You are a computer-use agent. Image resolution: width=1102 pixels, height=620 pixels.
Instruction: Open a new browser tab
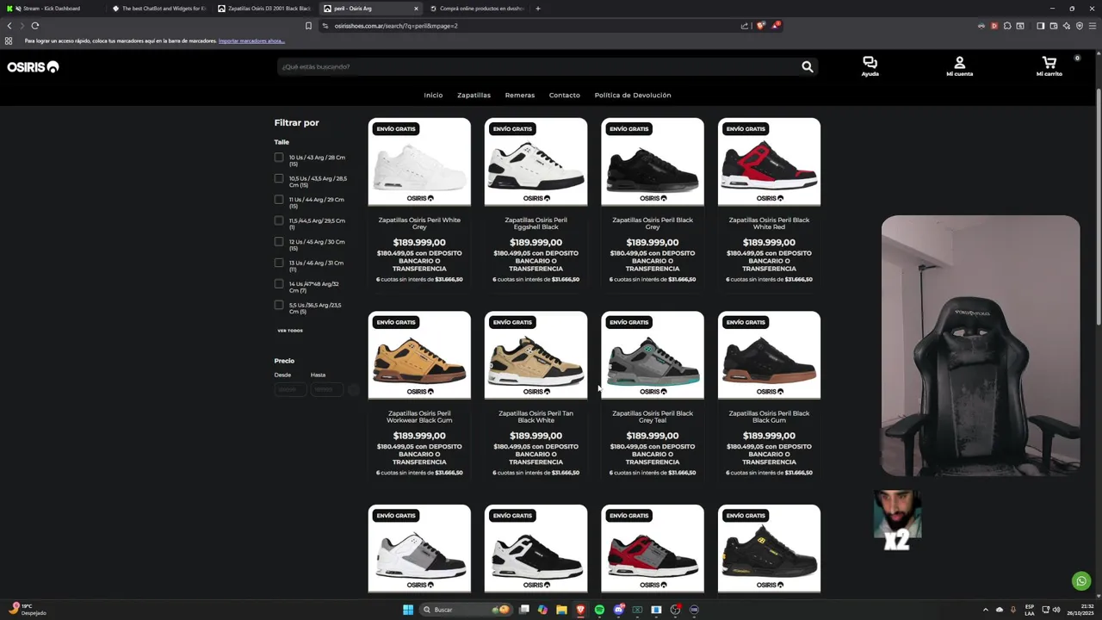tap(538, 9)
